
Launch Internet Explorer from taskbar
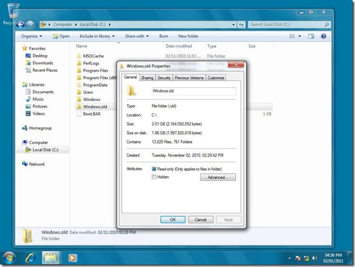31,258
